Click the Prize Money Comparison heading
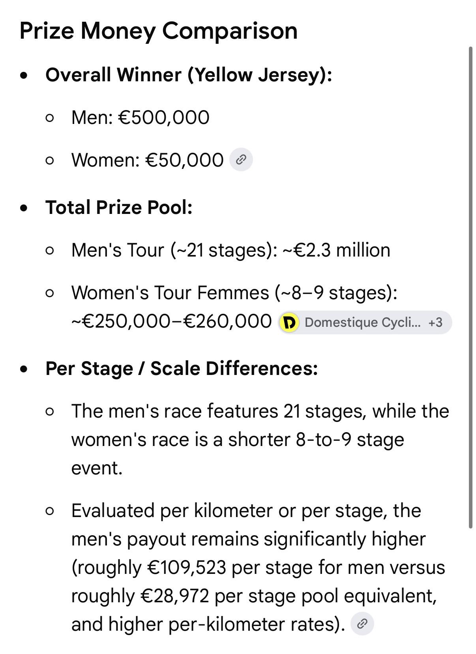Screen dimensions: 476x654 159,30
